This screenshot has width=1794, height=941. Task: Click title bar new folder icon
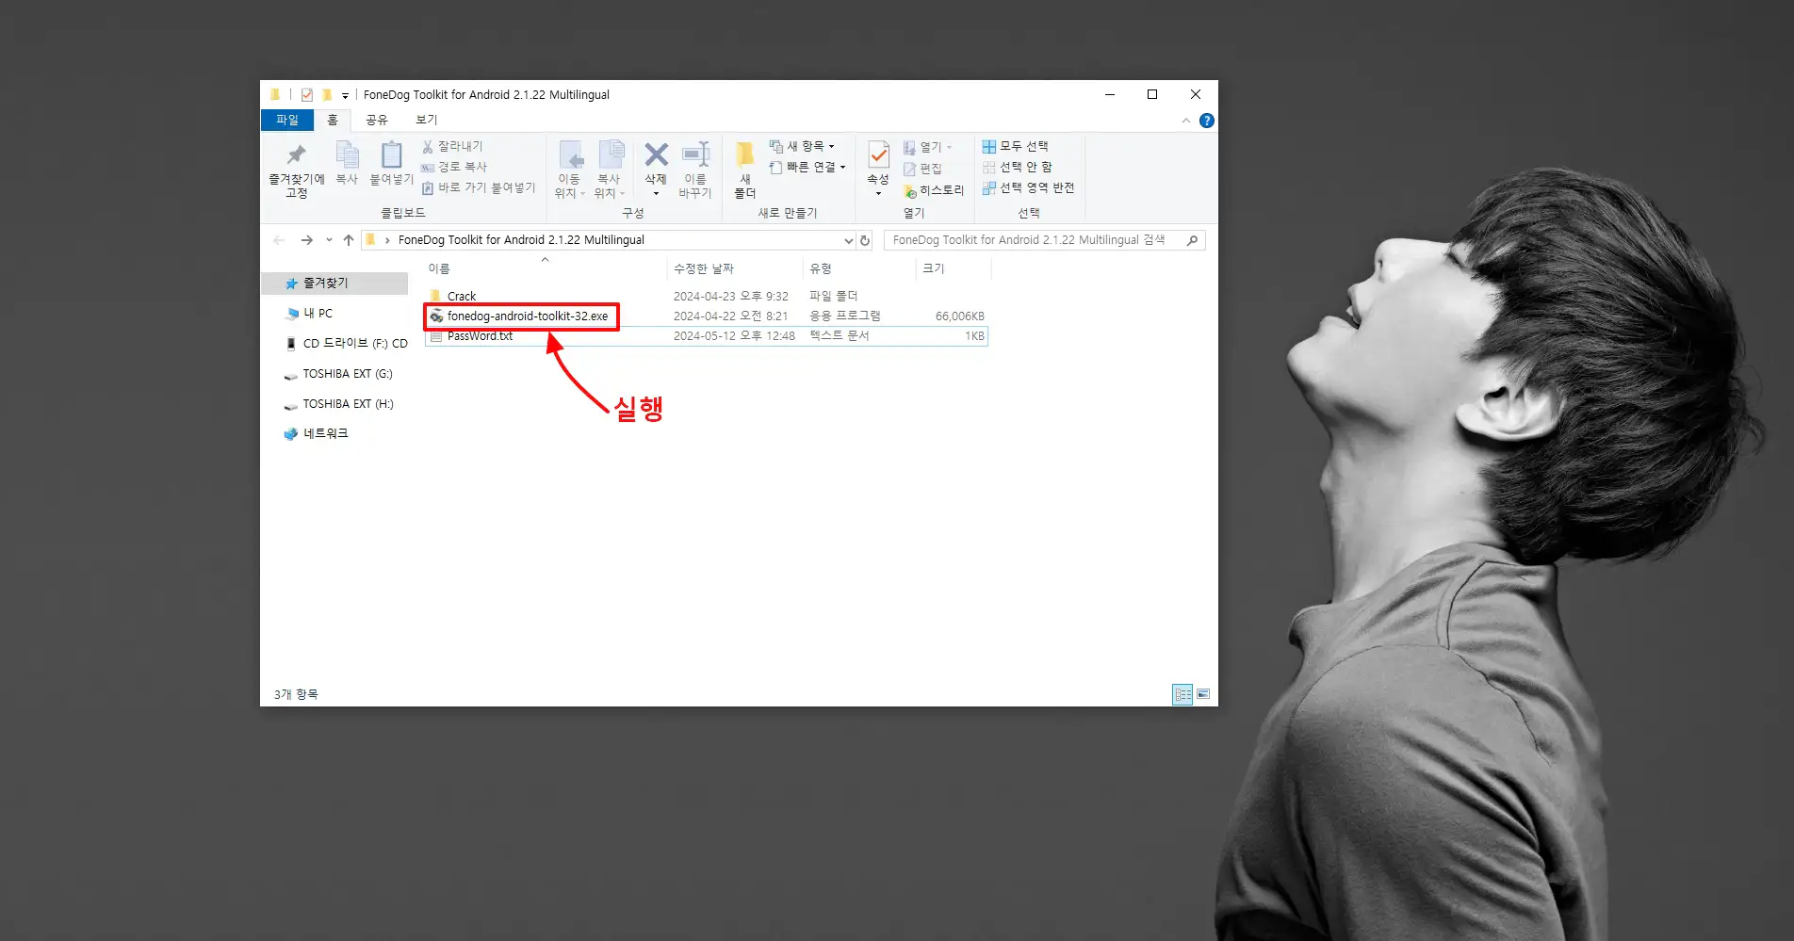click(327, 95)
